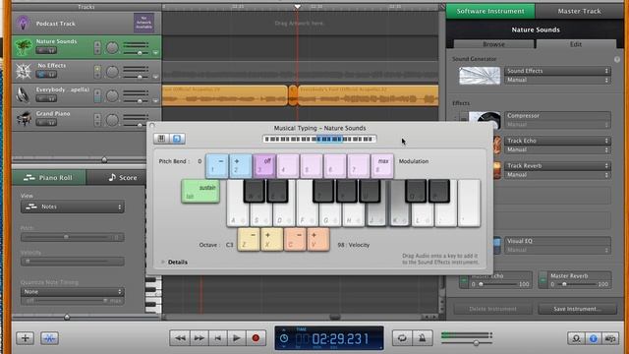
Task: Open the Manual preset dropdown under Sound Effects
Action: click(x=557, y=80)
